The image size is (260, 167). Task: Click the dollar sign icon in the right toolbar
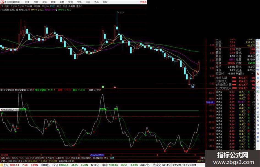tap(258, 74)
